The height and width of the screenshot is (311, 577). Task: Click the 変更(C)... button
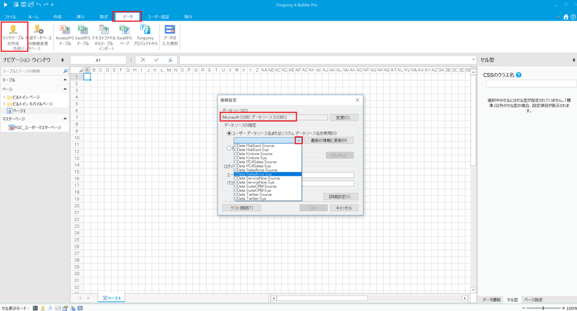[344, 117]
